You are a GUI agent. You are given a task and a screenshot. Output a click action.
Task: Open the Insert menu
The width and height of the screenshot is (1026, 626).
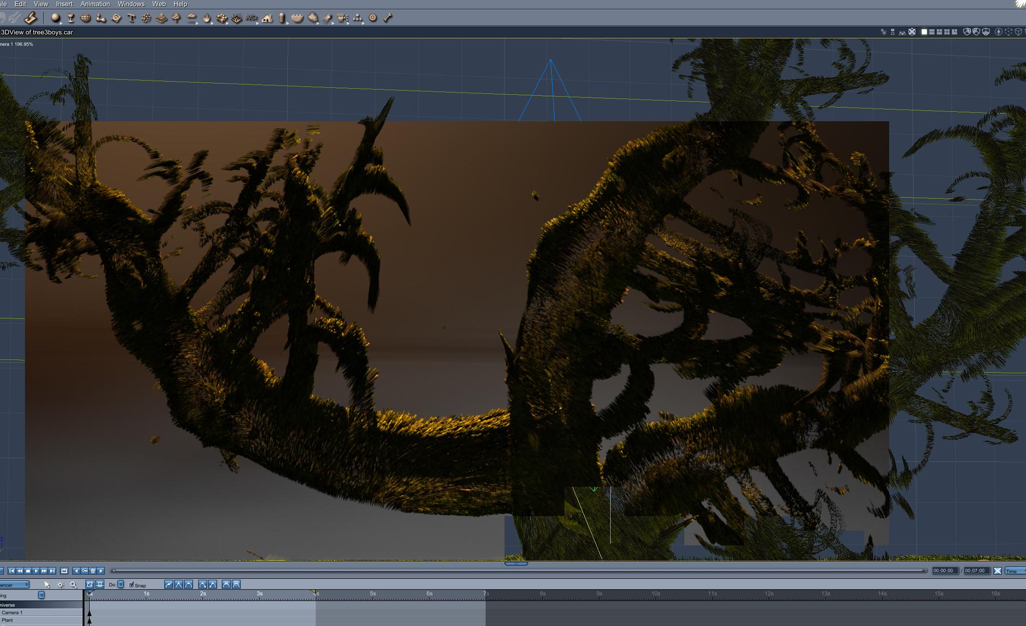pos(64,4)
